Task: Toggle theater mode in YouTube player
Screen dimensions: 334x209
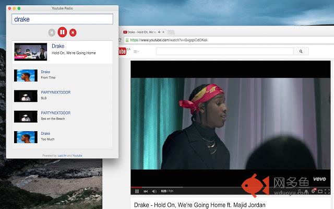Action: click(320, 191)
